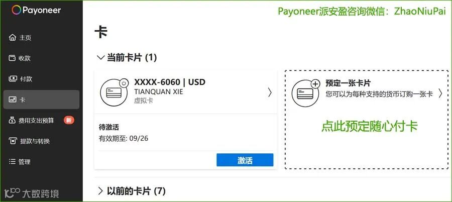
Task: Click the red 新 badge
Action: tap(69, 120)
